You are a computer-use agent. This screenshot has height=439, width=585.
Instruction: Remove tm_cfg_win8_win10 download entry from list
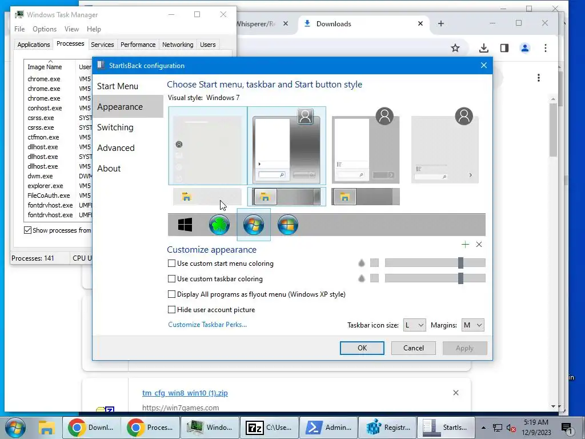point(456,393)
